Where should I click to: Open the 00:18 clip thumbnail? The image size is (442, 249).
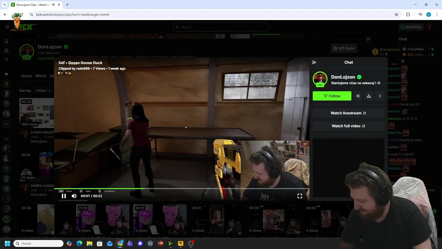click(160, 219)
